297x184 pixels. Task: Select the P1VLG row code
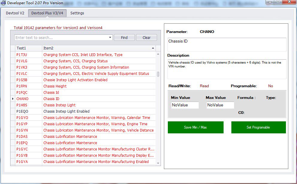pyautogui.click(x=22, y=61)
